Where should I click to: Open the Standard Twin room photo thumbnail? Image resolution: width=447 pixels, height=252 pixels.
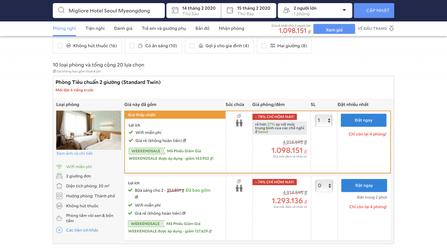(x=89, y=130)
